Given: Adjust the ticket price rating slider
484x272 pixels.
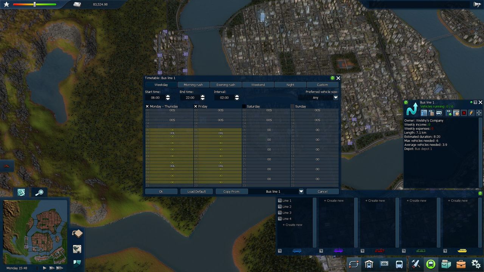Looking at the screenshot, I should click(34, 5).
